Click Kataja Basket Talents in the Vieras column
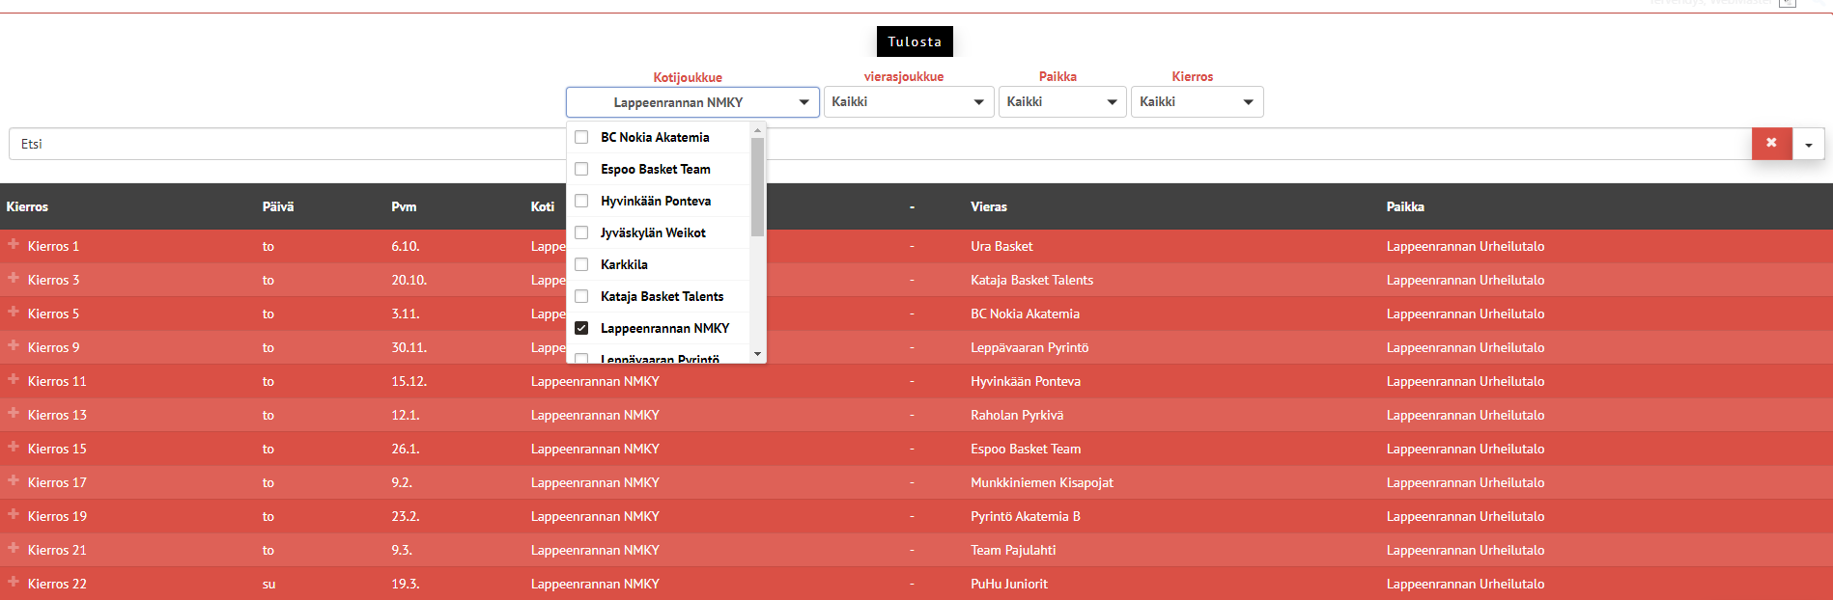The width and height of the screenshot is (1833, 600). click(x=1032, y=280)
